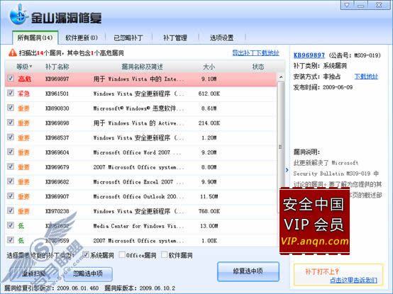
Task: Click the red warning triangle icon
Action: coord(13,52)
